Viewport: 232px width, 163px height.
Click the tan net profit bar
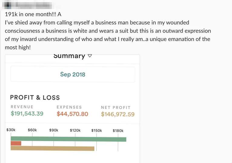pyautogui.click(x=52, y=148)
